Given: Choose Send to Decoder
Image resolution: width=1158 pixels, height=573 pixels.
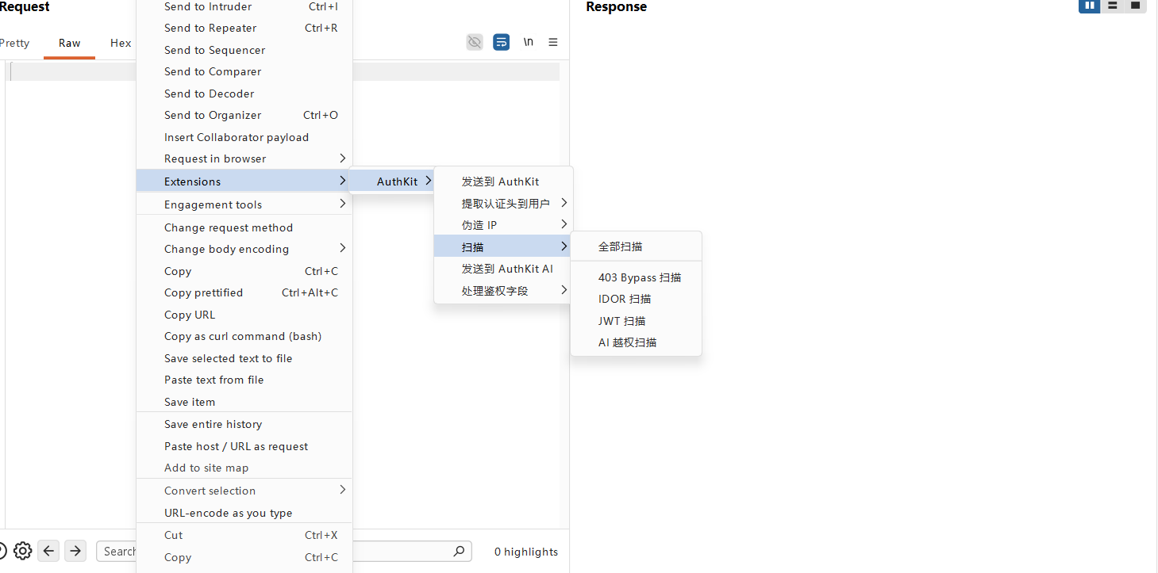Looking at the screenshot, I should 244,94.
